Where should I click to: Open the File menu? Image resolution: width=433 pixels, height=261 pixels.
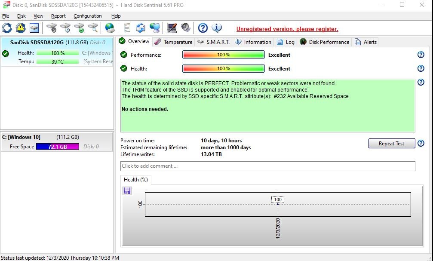click(x=6, y=16)
